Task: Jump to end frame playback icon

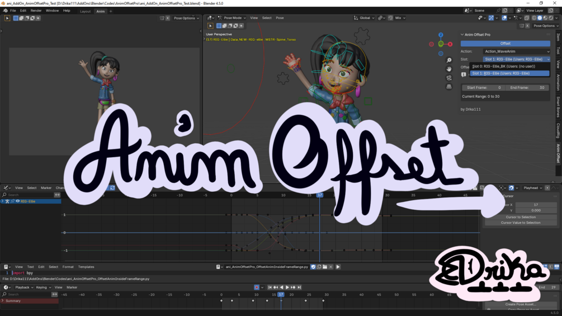Action: [299, 287]
